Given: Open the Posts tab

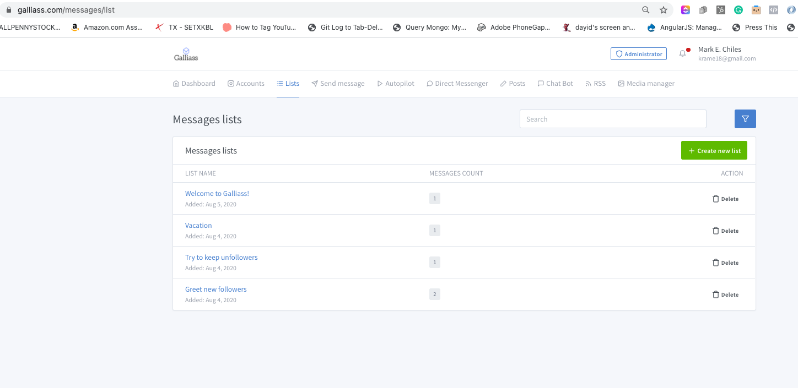Looking at the screenshot, I should [513, 84].
